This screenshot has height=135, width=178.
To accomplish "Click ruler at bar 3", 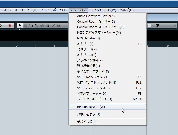I will [x=35, y=46].
